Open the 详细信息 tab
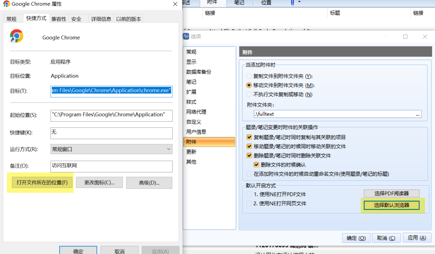 [x=101, y=19]
